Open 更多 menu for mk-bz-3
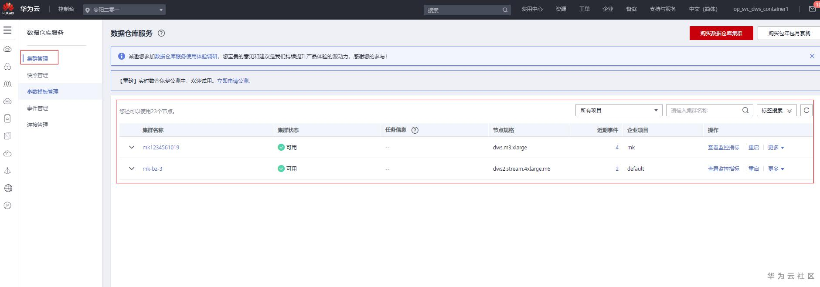This screenshot has width=820, height=287. (x=776, y=169)
